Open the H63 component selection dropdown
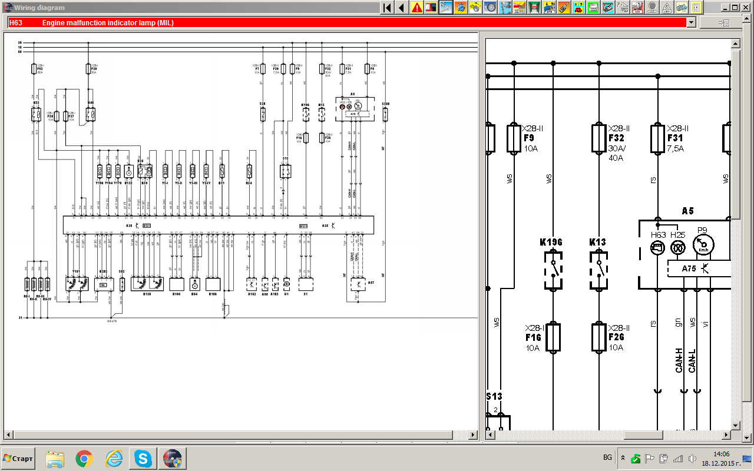The height and width of the screenshot is (471, 754). (x=691, y=22)
